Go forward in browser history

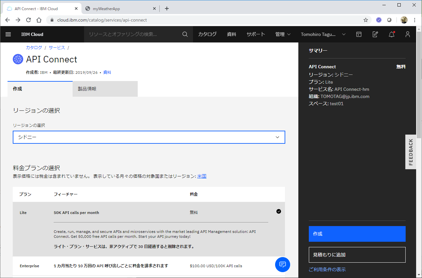[18, 20]
